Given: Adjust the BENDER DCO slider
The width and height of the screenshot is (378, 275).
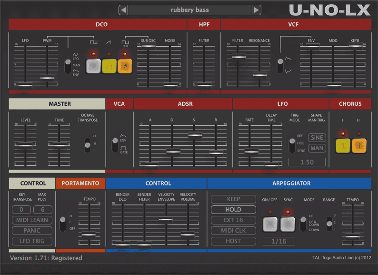Looking at the screenshot, I should pyautogui.click(x=122, y=244).
